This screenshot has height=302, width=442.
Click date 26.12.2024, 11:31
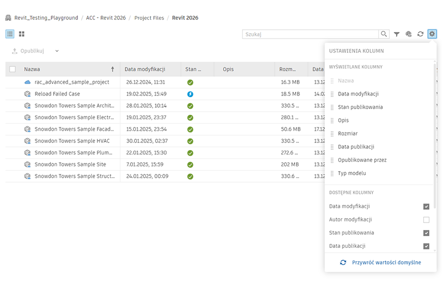coord(145,82)
